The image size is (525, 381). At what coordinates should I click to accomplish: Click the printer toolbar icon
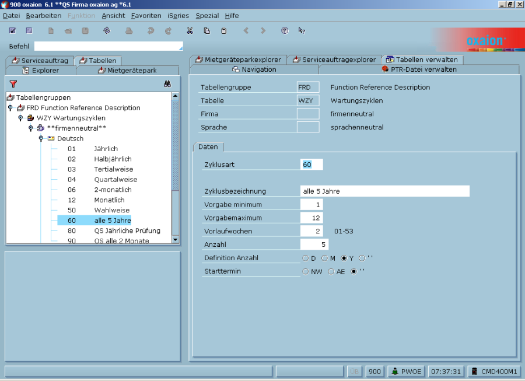click(129, 31)
